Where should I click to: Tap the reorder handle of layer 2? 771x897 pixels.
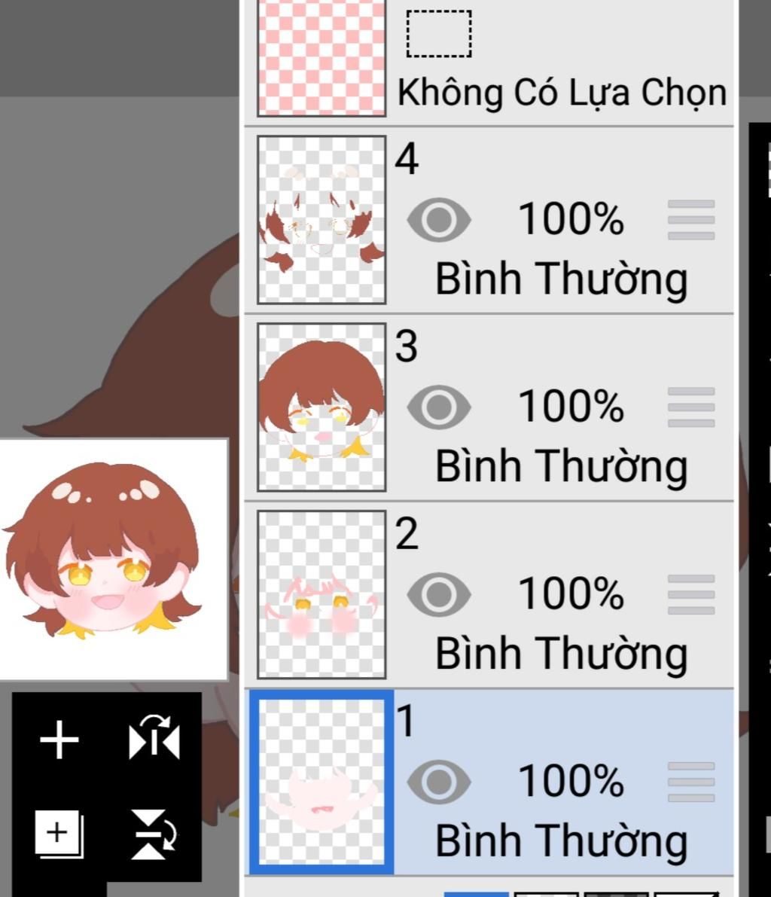[x=691, y=594]
